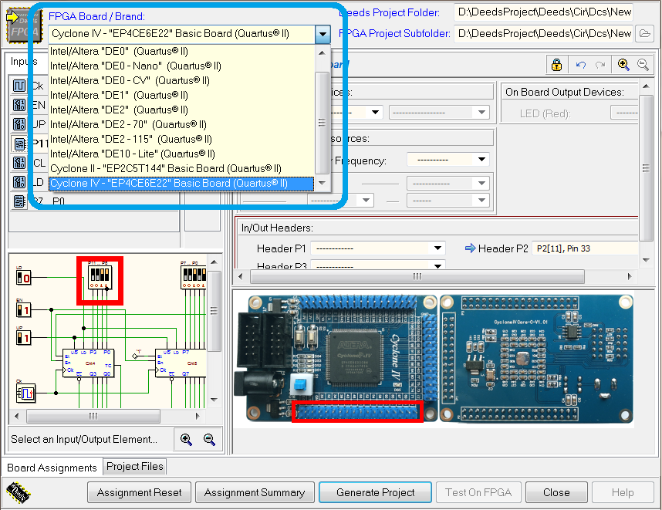Zoom in circuit preview magnifier
The width and height of the screenshot is (662, 510).
click(x=186, y=440)
